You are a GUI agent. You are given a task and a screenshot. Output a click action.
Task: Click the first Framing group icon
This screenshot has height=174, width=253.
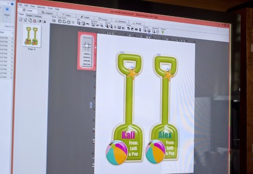click(x=145, y=30)
